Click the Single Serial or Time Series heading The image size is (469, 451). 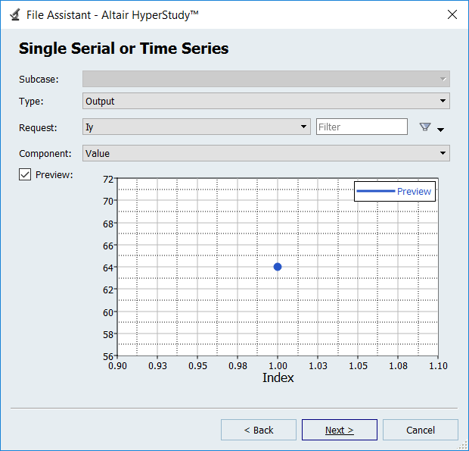(123, 49)
